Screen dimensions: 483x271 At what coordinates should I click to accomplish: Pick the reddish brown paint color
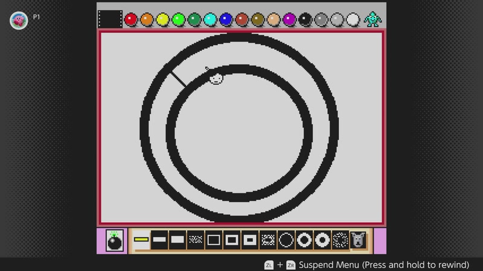click(242, 19)
